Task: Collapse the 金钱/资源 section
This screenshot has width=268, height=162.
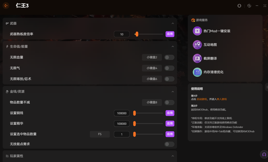Action: (172, 92)
